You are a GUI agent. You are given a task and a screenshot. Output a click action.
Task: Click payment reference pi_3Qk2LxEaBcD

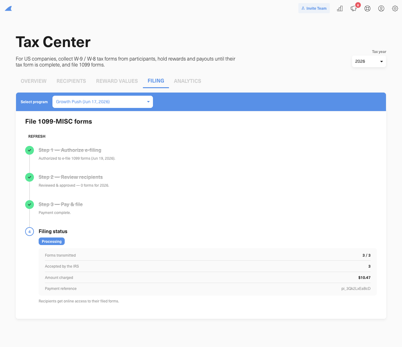(x=356, y=289)
